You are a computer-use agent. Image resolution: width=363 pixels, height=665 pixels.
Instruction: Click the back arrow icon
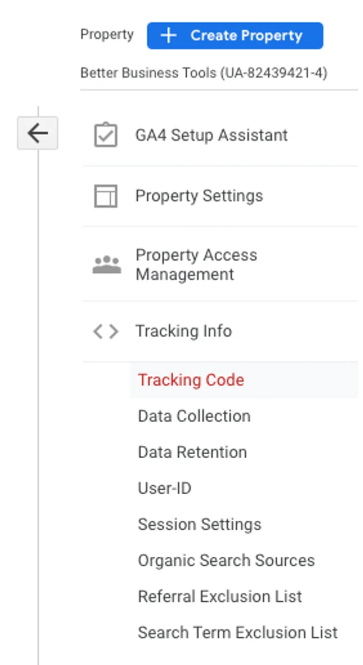click(37, 133)
